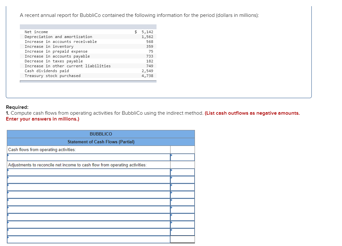Click 'Decrease in taxes payable' label

coord(54,61)
